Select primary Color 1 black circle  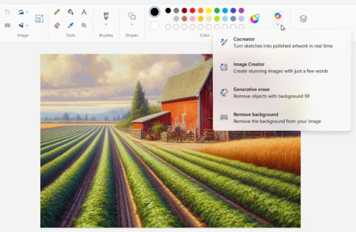tap(154, 12)
